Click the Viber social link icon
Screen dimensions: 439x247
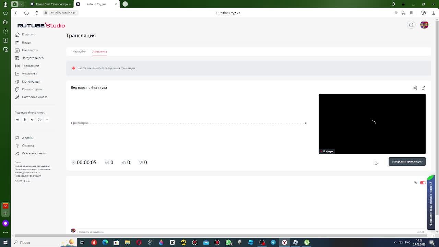(x=39, y=120)
